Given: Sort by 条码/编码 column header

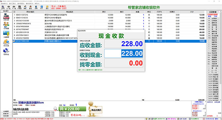Looking at the screenshot, I should pyautogui.click(x=30, y=12).
